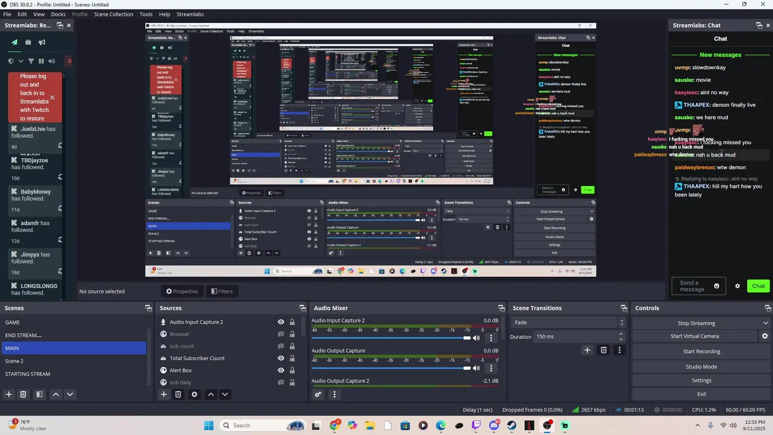Dismiss the red log out warning banner
The width and height of the screenshot is (773, 435).
52,97
